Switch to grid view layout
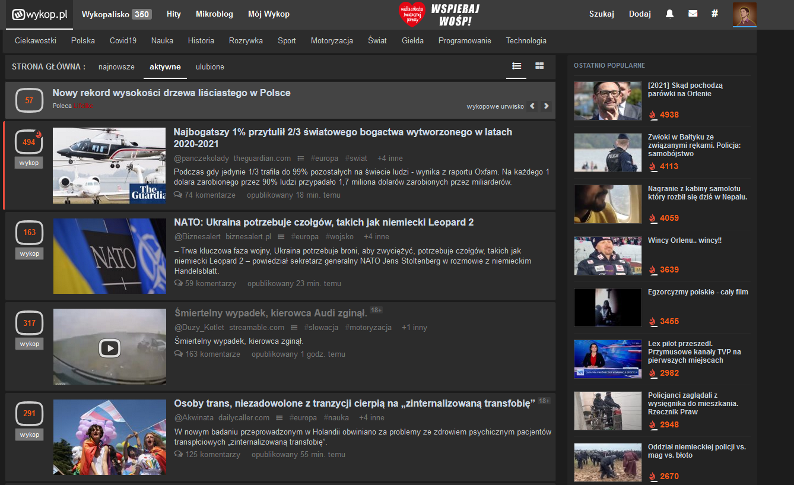794x485 pixels. point(539,66)
